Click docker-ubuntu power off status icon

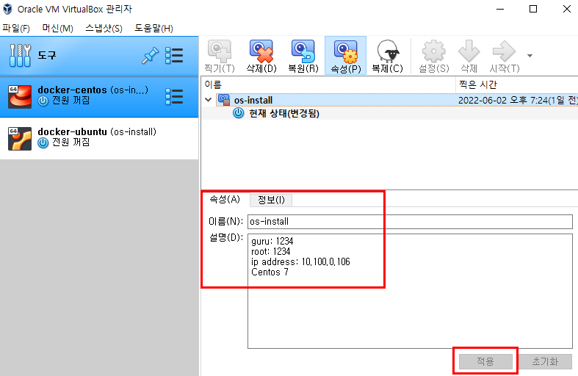pyautogui.click(x=43, y=143)
